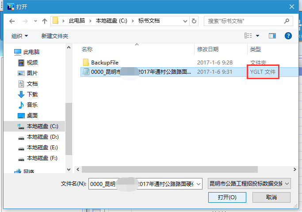Click 新建文件夹 in the toolbar
302x212 pixels.
(55, 36)
